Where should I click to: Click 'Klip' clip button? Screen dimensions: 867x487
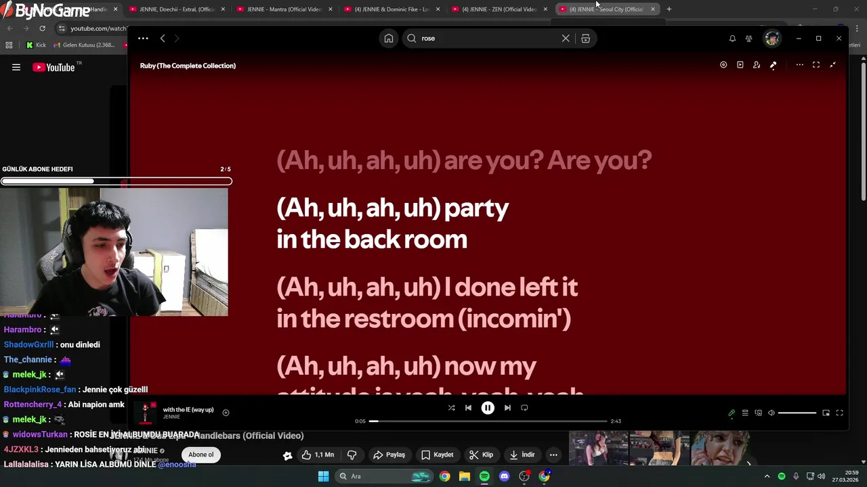click(x=482, y=455)
